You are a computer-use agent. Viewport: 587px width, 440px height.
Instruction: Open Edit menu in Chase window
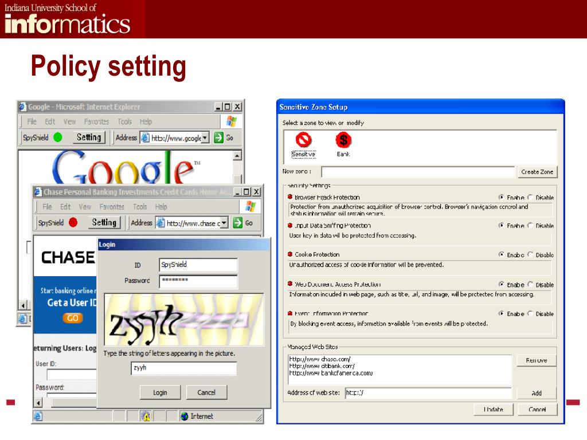tap(65, 206)
